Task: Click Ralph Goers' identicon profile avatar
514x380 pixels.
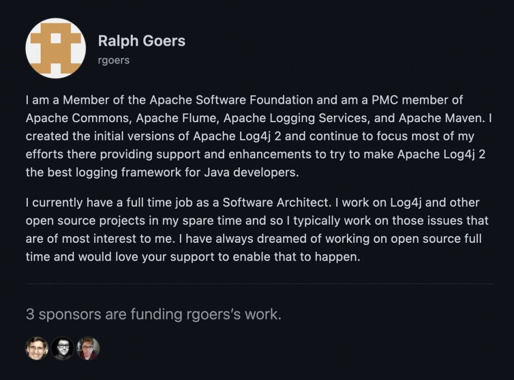Action: (x=56, y=48)
